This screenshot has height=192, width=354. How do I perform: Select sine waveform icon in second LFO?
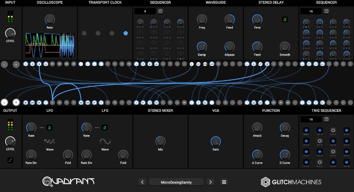coord(105,141)
